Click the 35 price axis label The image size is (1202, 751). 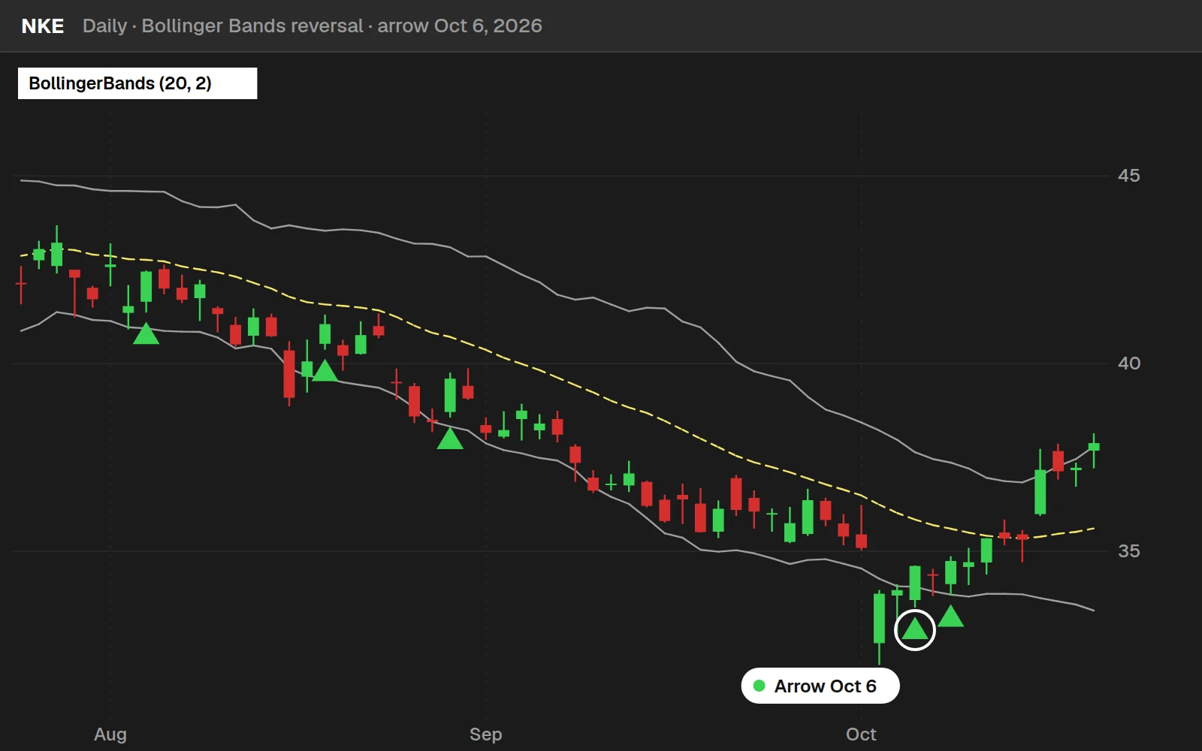click(1128, 551)
